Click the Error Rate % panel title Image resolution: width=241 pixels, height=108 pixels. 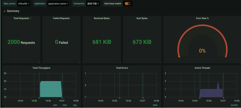coord(202,18)
